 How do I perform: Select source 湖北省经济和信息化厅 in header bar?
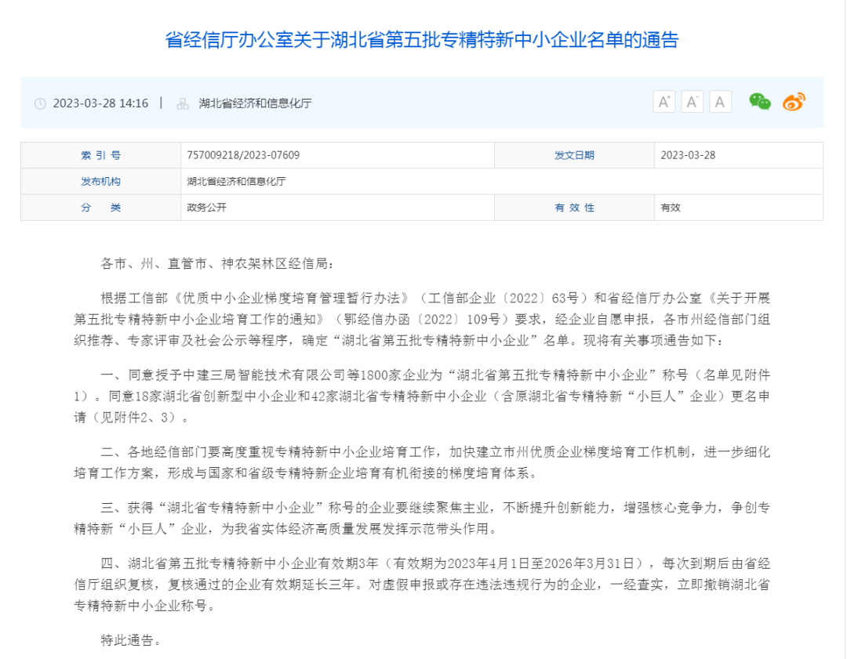(x=255, y=103)
